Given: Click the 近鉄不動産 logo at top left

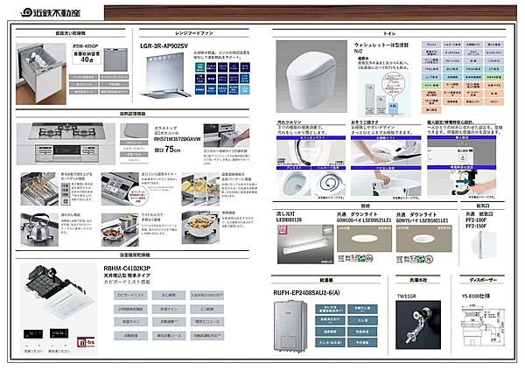Looking at the screenshot, I should 51,13.
